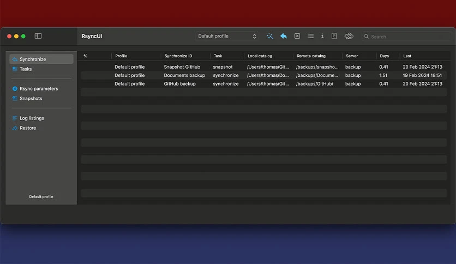The width and height of the screenshot is (456, 264).
Task: Click the info 'i' toolbar icon
Action: [x=322, y=36]
